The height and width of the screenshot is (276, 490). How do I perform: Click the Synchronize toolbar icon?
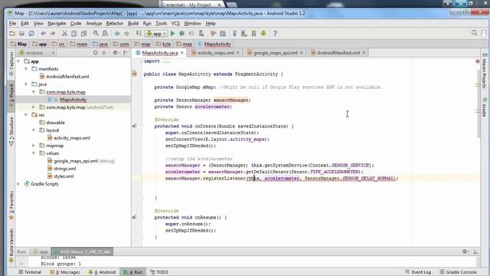pos(31,34)
